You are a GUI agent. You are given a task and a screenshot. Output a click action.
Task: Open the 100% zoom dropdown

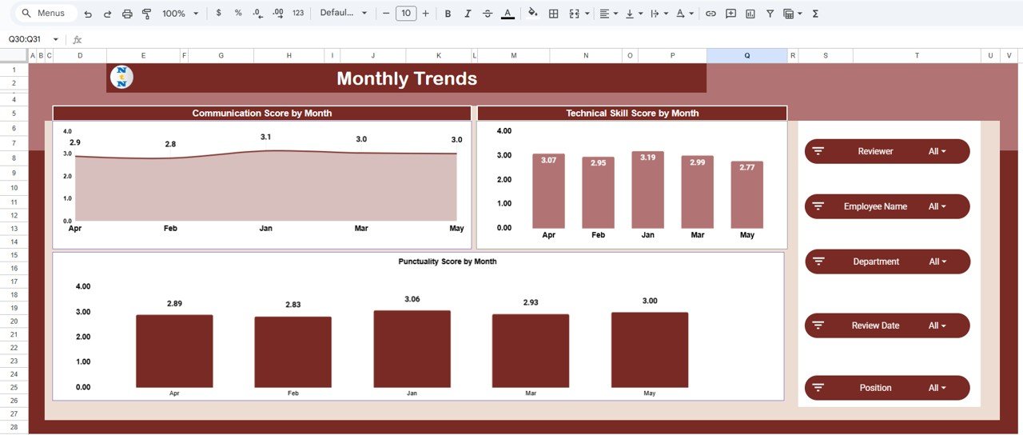[180, 14]
